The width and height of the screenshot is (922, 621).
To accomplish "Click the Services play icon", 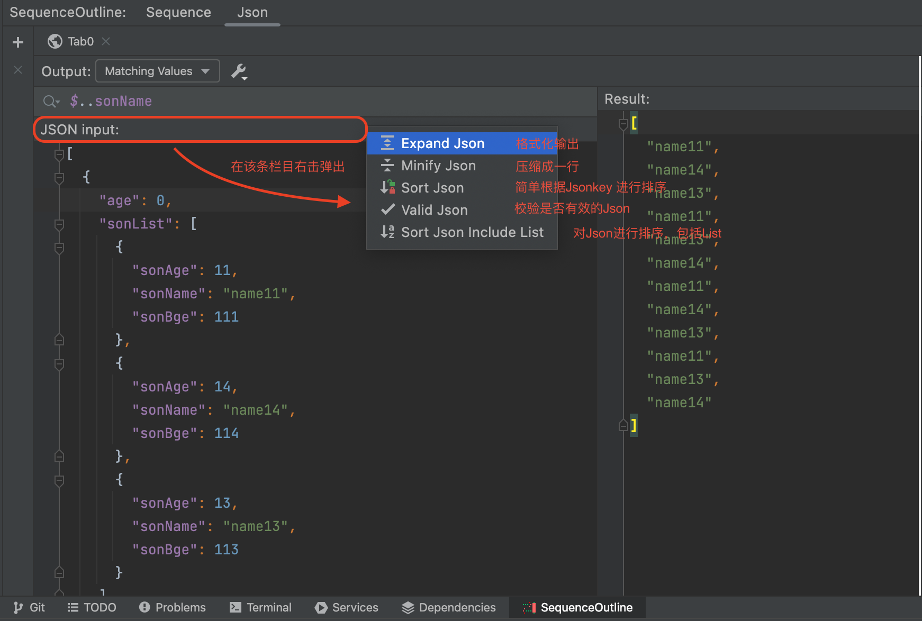I will tap(321, 608).
